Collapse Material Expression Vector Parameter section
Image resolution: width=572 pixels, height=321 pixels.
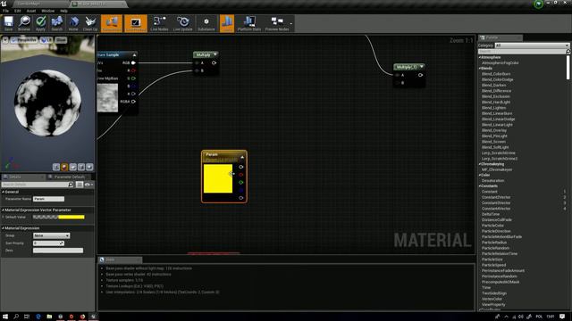tap(4, 210)
